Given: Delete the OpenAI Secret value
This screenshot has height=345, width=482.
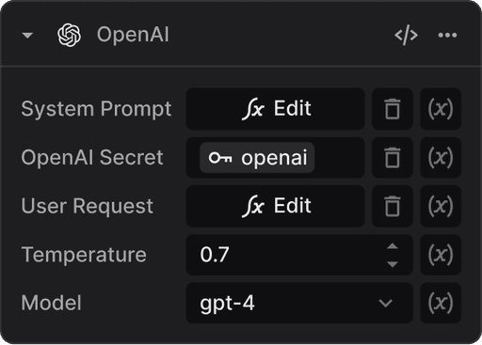Looking at the screenshot, I should [393, 157].
